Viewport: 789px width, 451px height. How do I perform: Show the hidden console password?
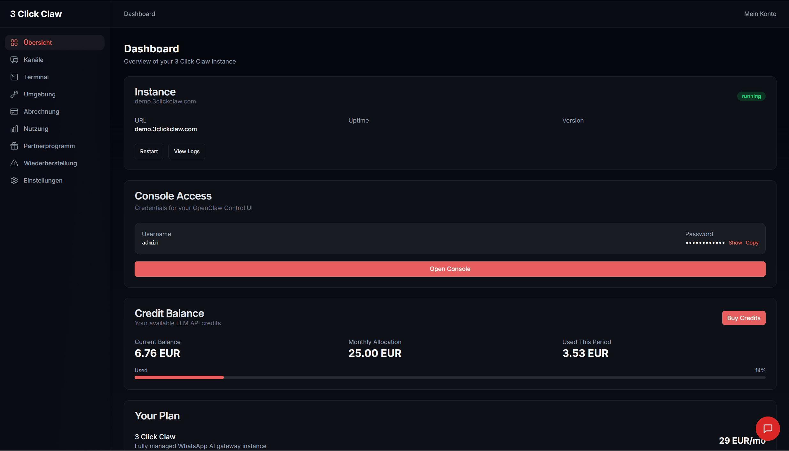click(x=736, y=243)
